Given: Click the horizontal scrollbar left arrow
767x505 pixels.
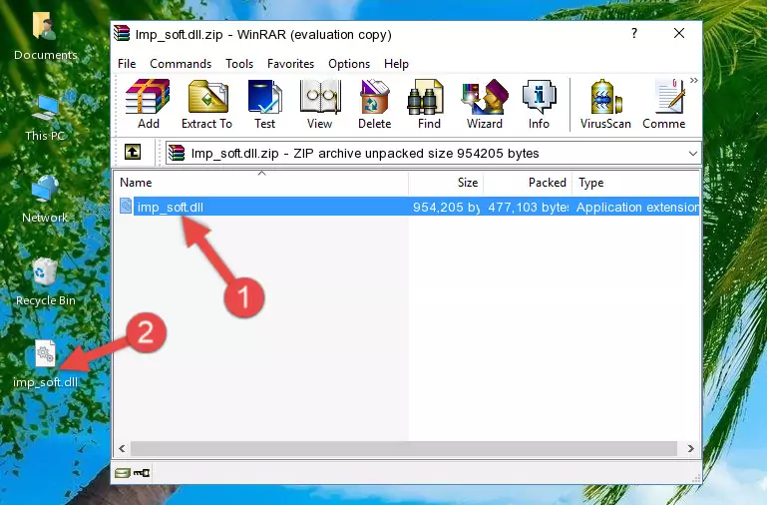Looking at the screenshot, I should [x=123, y=448].
